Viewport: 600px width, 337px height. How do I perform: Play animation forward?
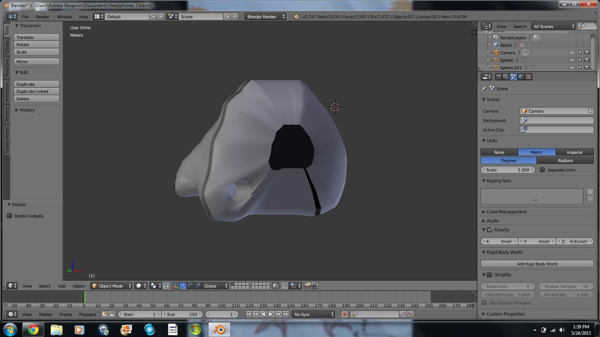(271, 314)
